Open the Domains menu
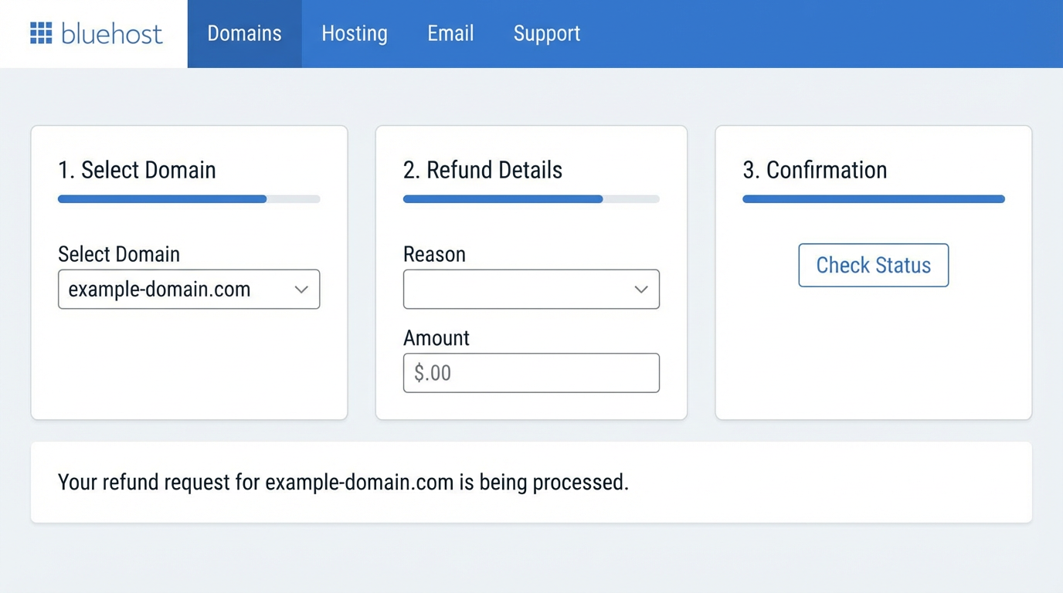Image resolution: width=1063 pixels, height=593 pixels. click(244, 33)
